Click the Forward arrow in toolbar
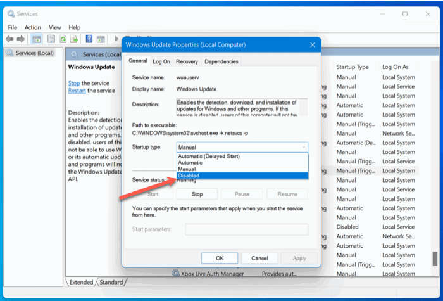This screenshot has width=443, height=301. click(x=21, y=39)
